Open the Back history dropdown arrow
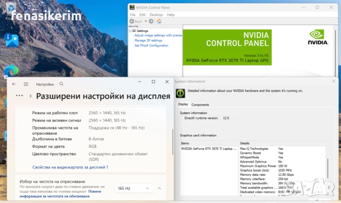The height and width of the screenshot is (203, 341). click(145, 21)
